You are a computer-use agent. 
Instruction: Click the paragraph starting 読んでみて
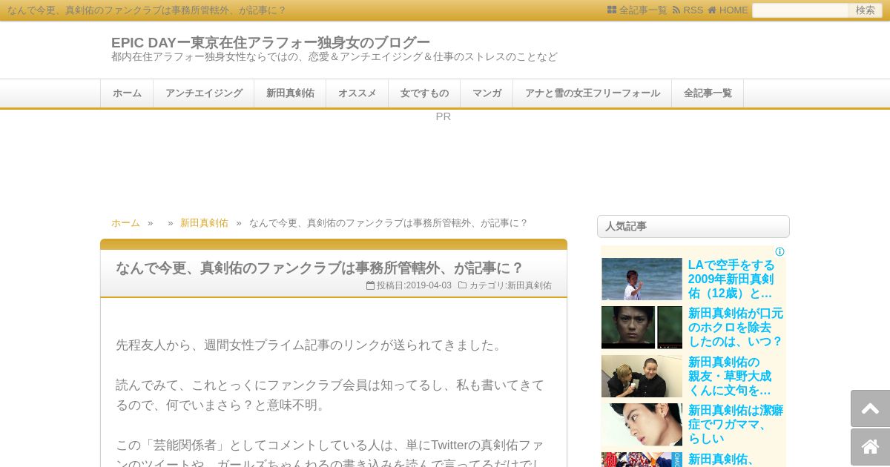pyautogui.click(x=330, y=395)
